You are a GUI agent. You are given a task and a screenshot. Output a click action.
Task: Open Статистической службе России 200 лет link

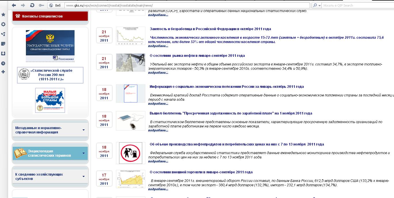(x=52, y=75)
